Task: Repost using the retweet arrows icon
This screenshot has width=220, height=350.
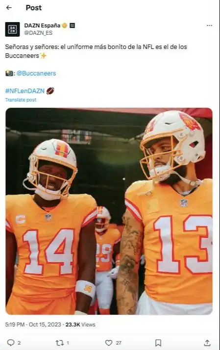Action: (x=60, y=343)
